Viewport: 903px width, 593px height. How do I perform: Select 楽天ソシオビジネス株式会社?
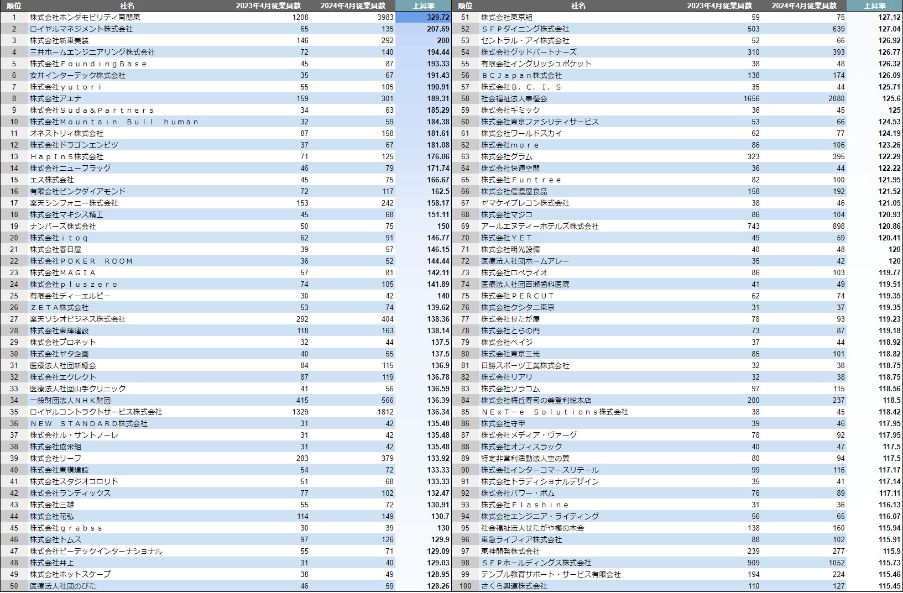point(77,319)
